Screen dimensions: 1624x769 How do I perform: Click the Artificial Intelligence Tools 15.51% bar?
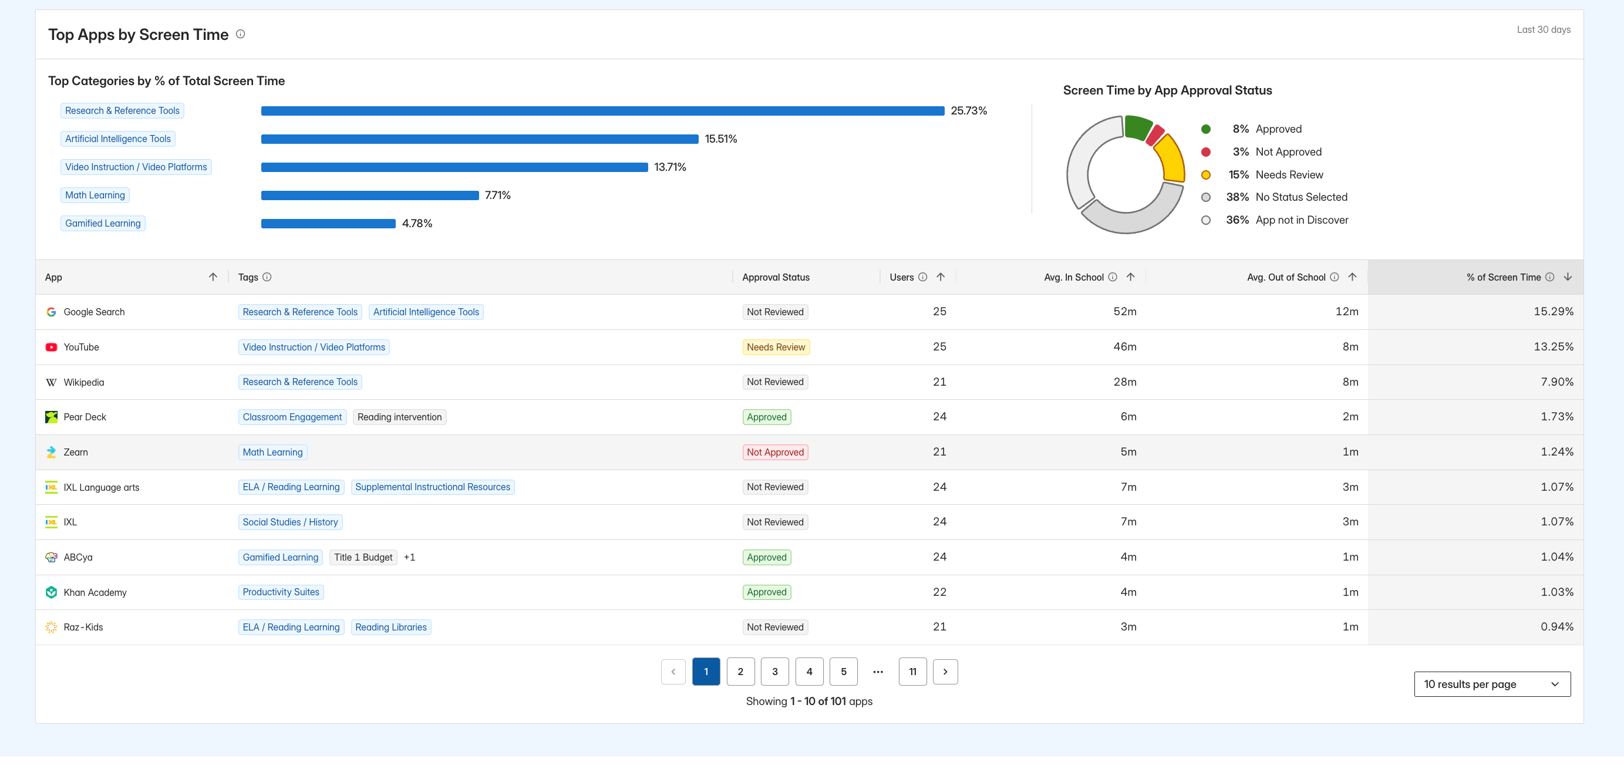pyautogui.click(x=480, y=139)
